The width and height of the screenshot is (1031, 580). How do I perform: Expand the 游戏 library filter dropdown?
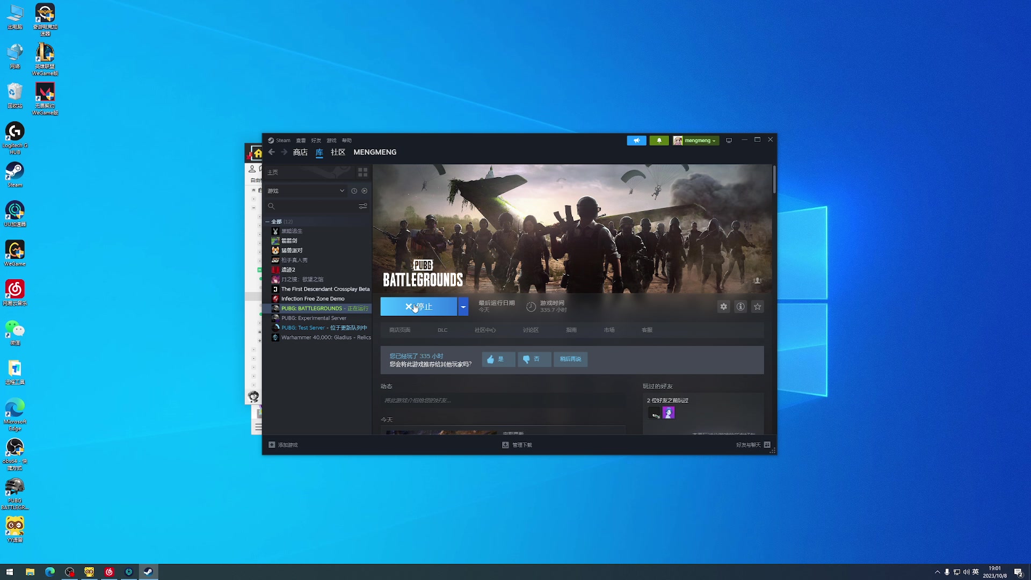[306, 191]
